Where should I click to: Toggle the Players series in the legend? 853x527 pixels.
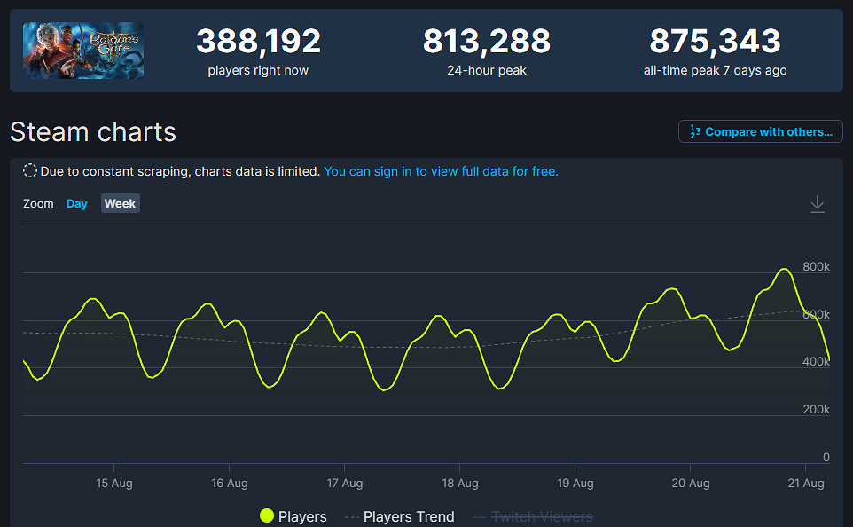click(293, 515)
